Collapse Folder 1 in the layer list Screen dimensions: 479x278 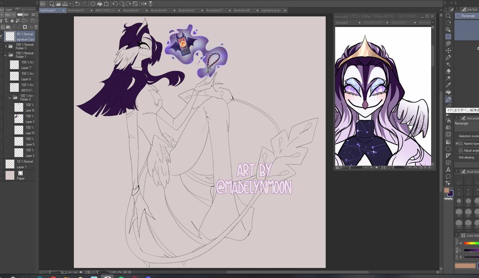5,55
